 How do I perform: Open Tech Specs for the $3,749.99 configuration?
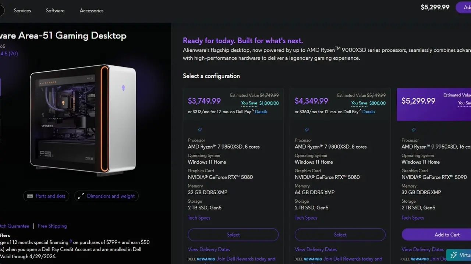click(x=199, y=217)
